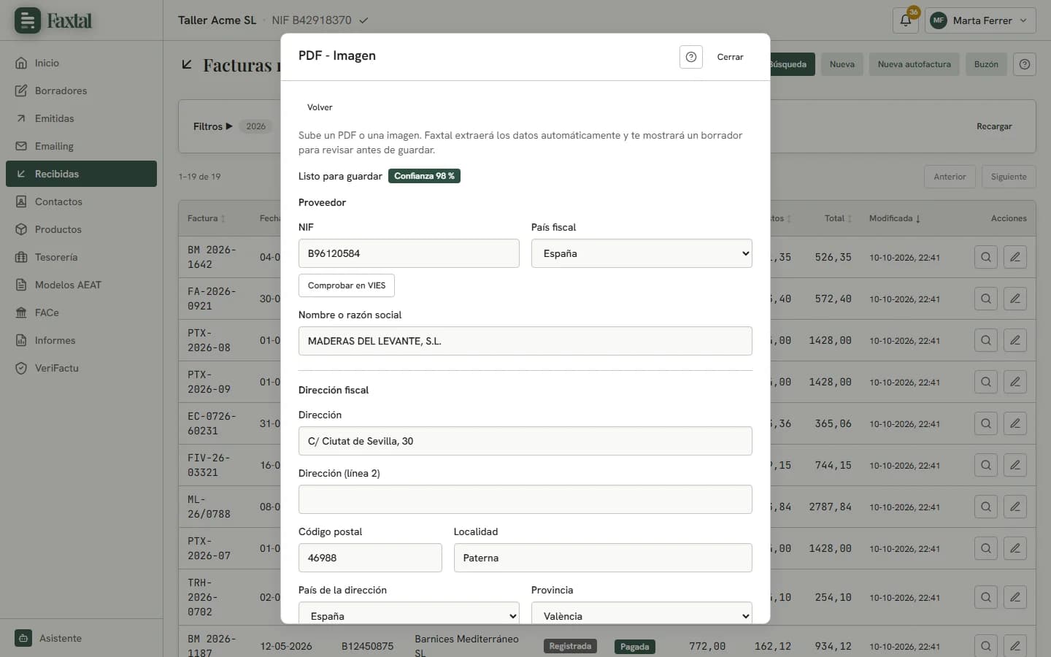
Task: View invoice BM 2026-1642 with the magnifier icon
Action: [x=986, y=257]
